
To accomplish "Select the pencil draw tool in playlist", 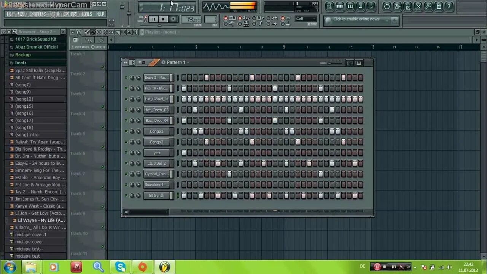I will coord(86,32).
